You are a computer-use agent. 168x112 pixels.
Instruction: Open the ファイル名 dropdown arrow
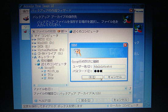coord(126,89)
